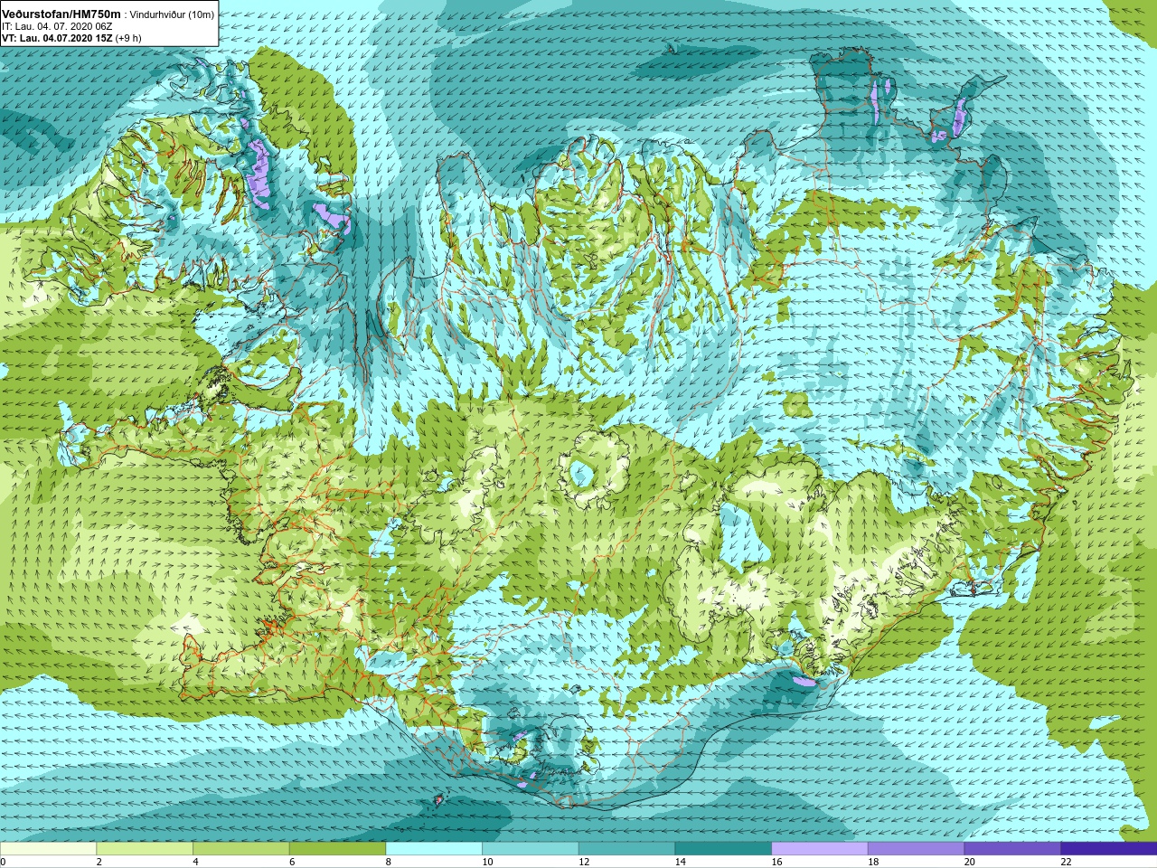Click the legend scale number '8'
The width and height of the screenshot is (1157, 868).
pos(389,862)
